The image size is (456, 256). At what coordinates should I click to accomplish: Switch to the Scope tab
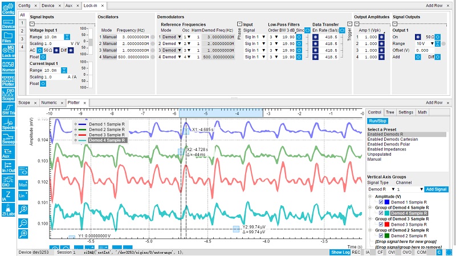(x=24, y=103)
